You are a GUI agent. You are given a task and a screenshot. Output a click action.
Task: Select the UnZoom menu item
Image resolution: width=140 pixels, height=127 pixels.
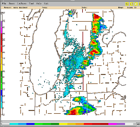click(x=22, y=4)
